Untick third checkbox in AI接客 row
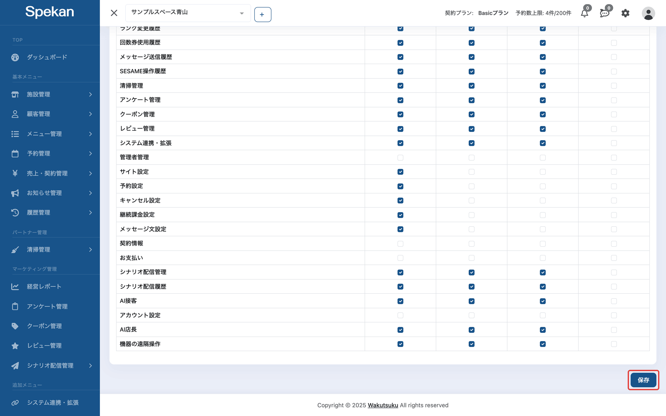666x416 pixels. click(x=543, y=301)
